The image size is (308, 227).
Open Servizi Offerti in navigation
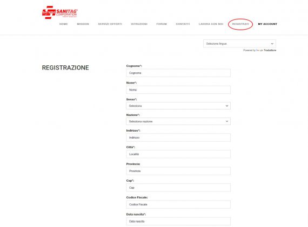click(110, 24)
